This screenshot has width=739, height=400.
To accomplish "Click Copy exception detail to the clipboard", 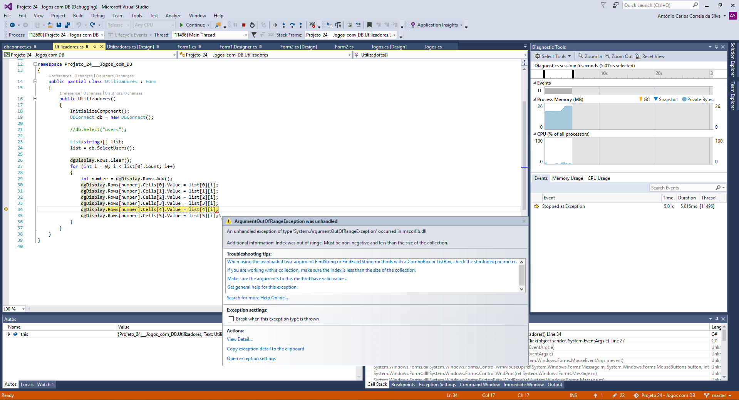I will (x=265, y=349).
